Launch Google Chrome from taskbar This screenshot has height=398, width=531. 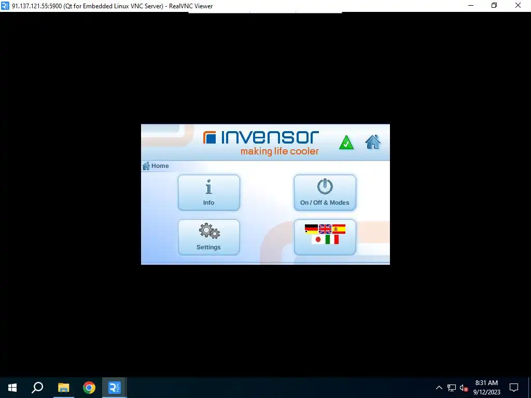point(89,388)
